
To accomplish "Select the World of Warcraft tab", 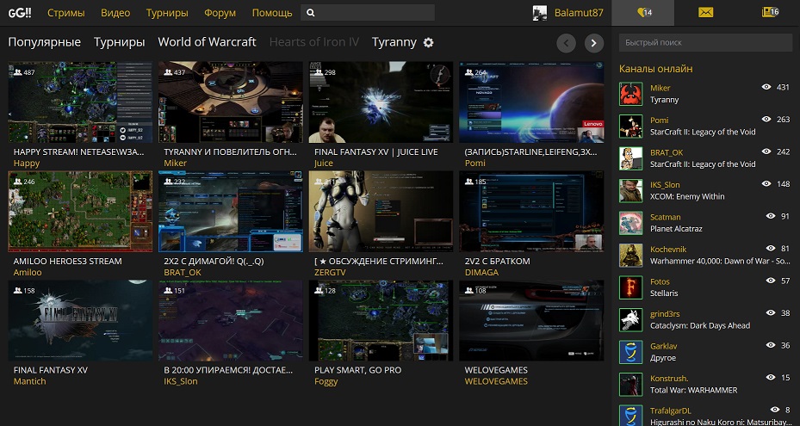I will pos(207,42).
